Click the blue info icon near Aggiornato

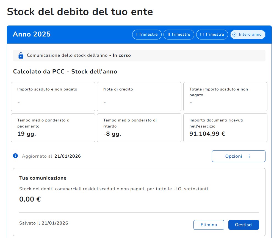point(15,156)
